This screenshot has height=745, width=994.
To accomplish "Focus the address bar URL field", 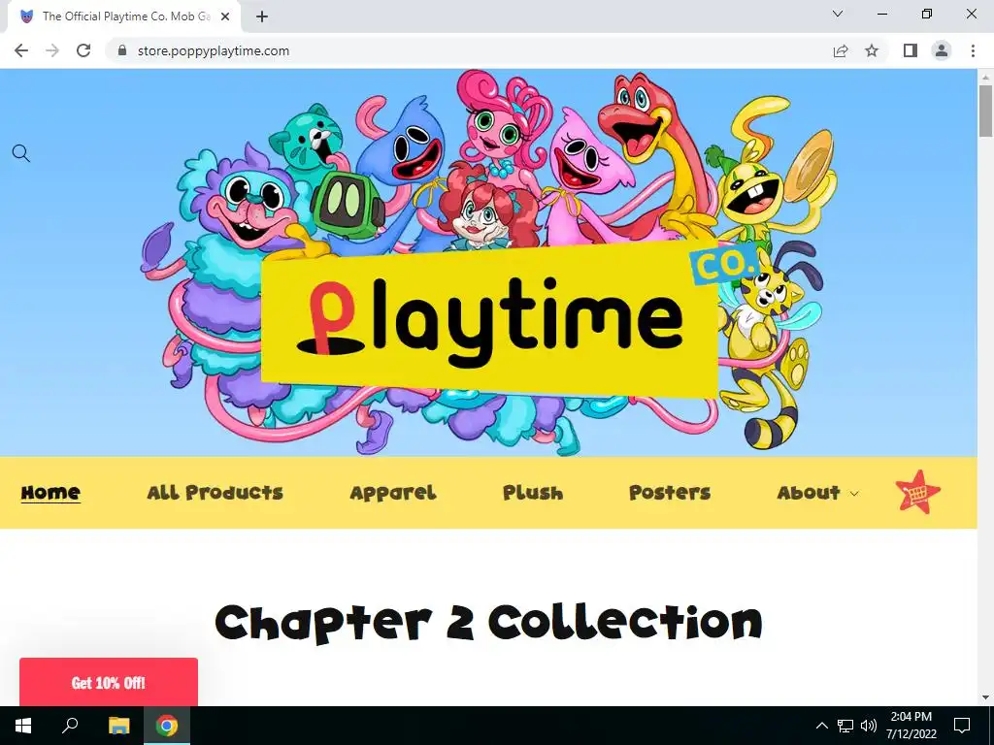I will tap(469, 50).
